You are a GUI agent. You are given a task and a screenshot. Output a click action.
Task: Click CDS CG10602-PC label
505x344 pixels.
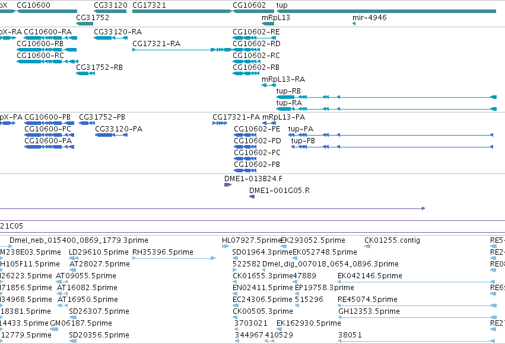(257, 153)
